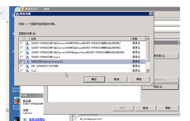Click 取消 in Find Objects dialog

[117, 79]
